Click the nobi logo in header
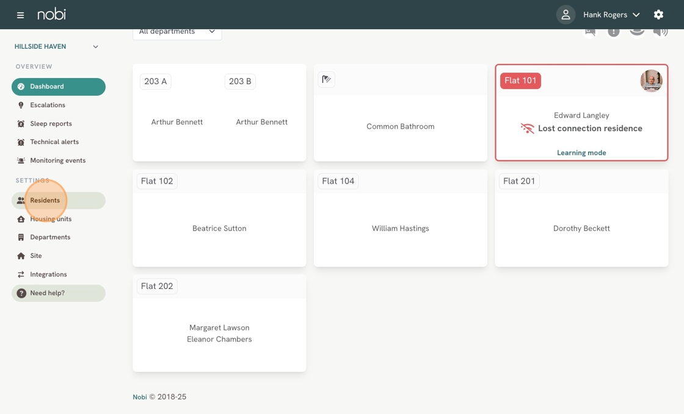Screen dimensions: 684x414 click(x=51, y=14)
